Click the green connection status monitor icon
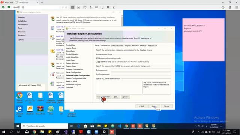240x135 pixels. (x=9, y=7)
